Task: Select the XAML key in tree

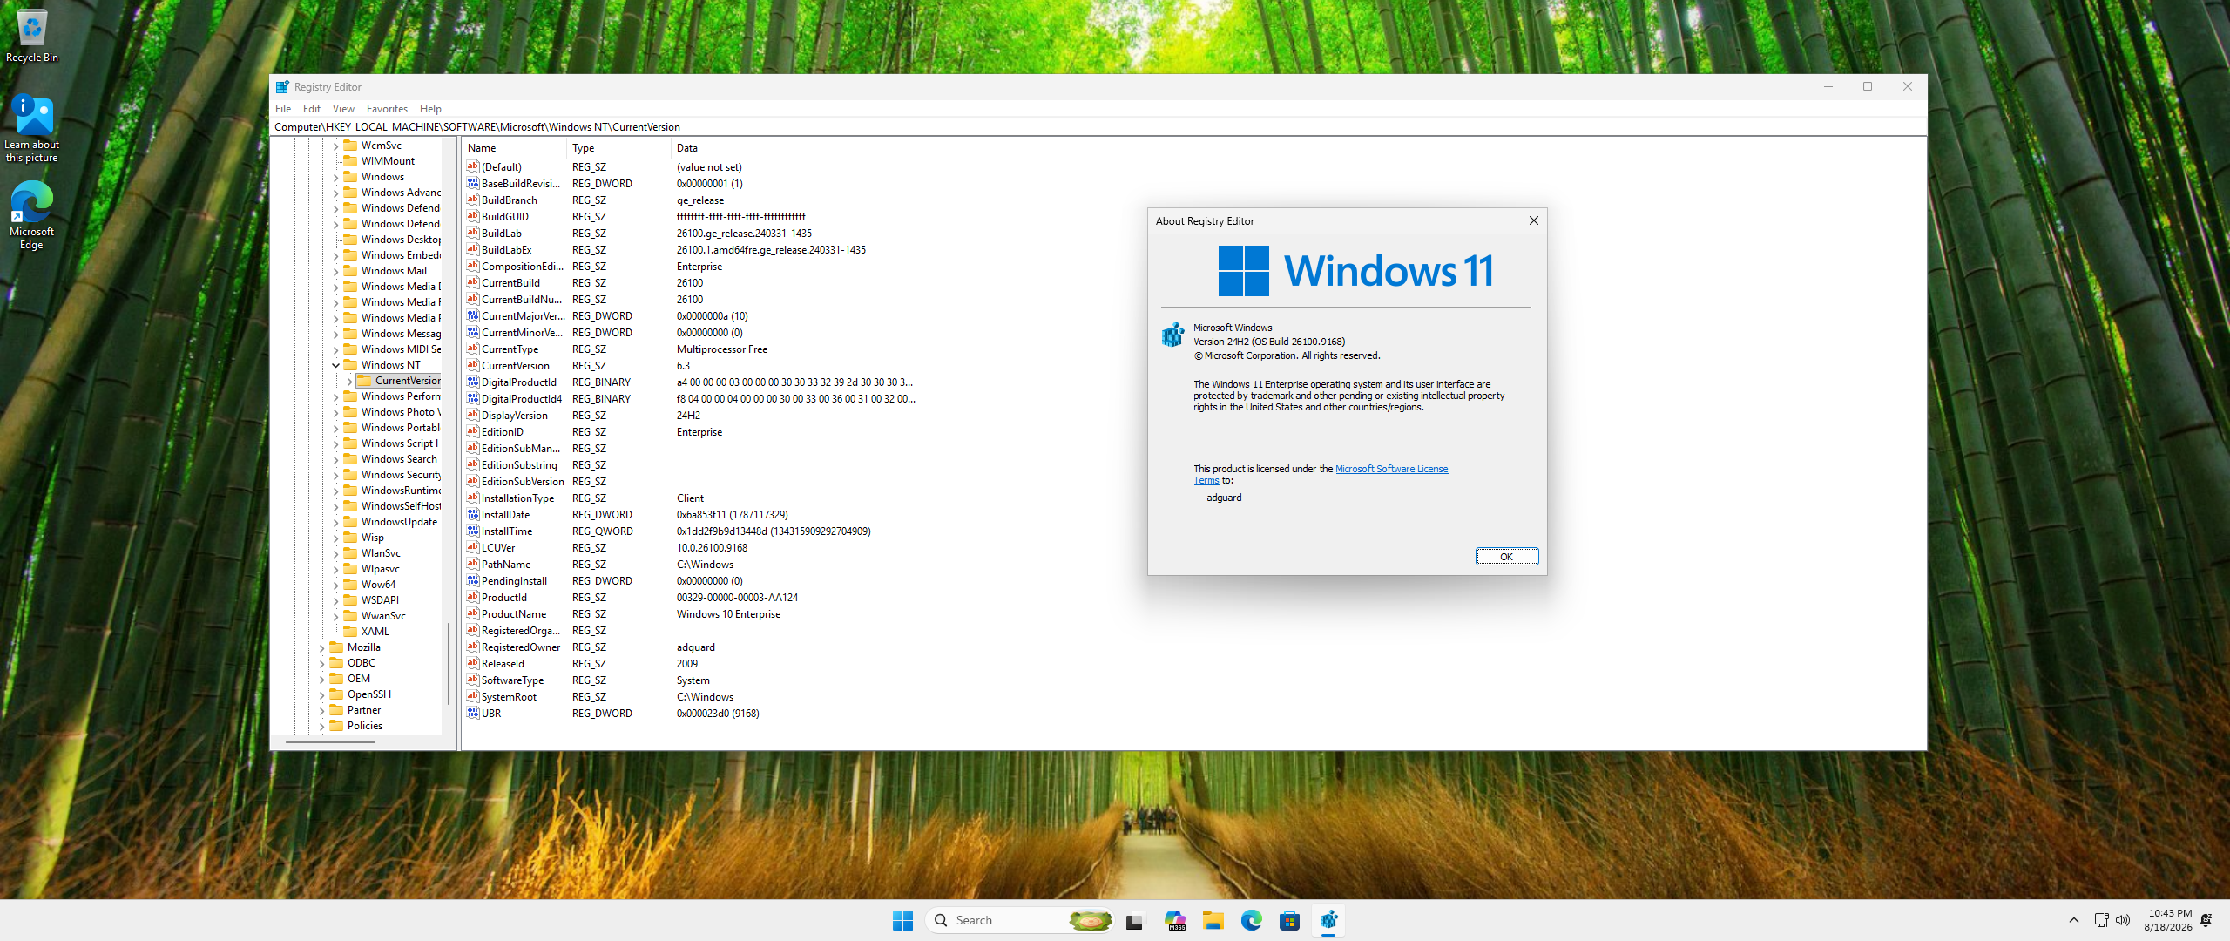Action: (x=375, y=632)
